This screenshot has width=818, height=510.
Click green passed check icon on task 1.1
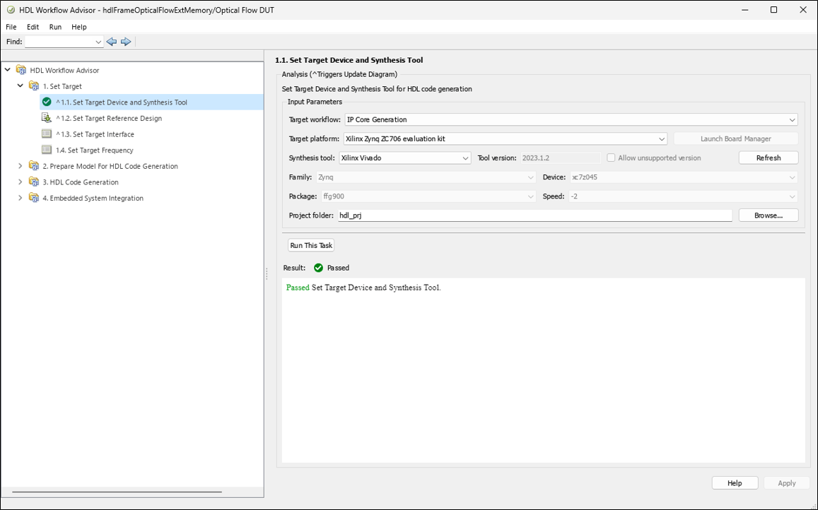[47, 102]
